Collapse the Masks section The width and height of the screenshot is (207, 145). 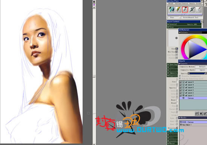click(x=180, y=118)
